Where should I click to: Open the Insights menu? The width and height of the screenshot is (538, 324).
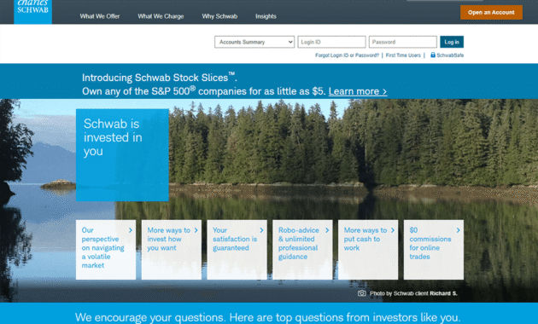coord(266,16)
